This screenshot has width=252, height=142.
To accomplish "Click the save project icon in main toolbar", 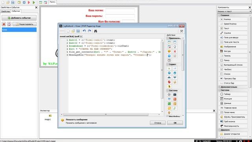I will [13, 2].
